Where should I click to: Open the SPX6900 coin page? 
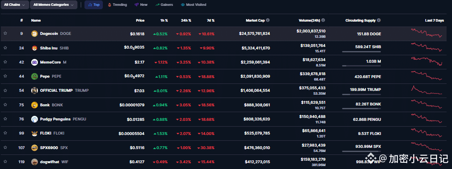(49, 147)
